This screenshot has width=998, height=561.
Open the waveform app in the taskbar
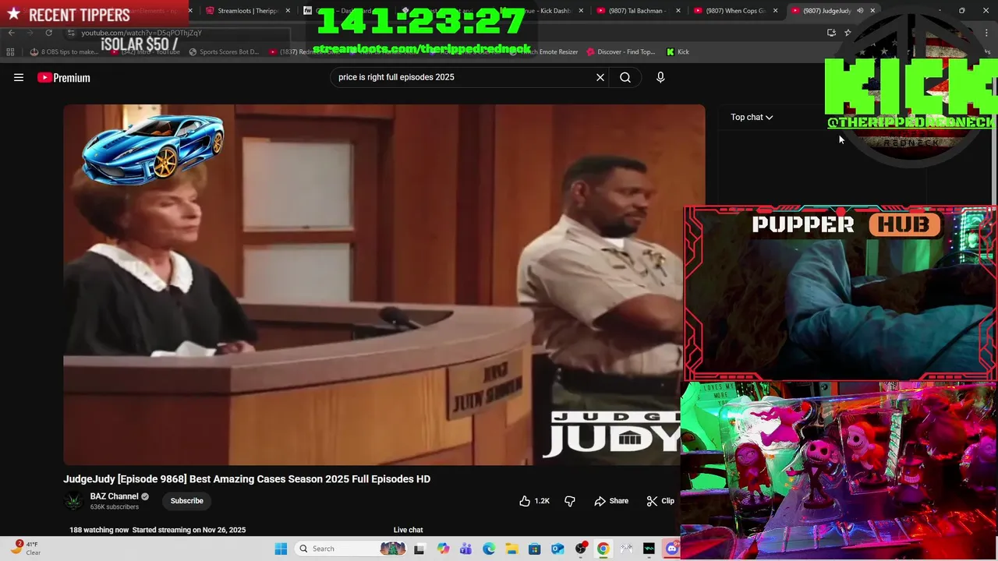coord(649,549)
